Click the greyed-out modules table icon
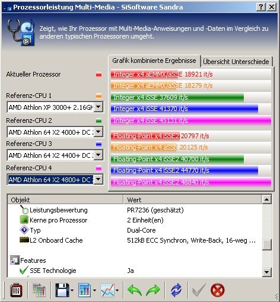This screenshot has width=280, height=302. tap(39, 290)
